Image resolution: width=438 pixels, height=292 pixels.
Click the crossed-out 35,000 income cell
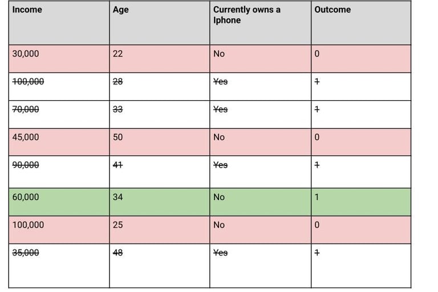point(26,253)
